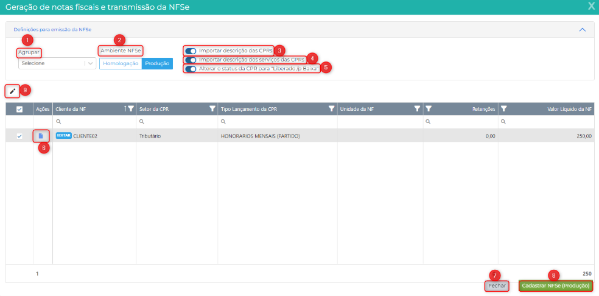Image resolution: width=599 pixels, height=296 pixels.
Task: Click the Valor Líquido da NF search field
Action: pos(546,122)
